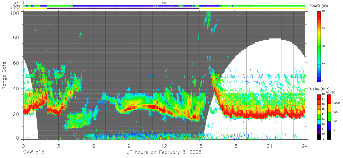Image resolution: width=343 pixels, height=158 pixels.
Task: Click the 'TX FRQ (MHz)' legend title
Action: (x=318, y=89)
